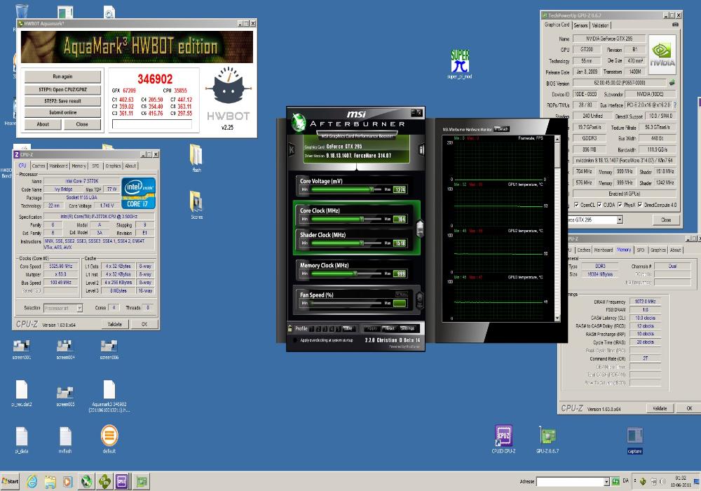Click STEP2: Save result button
The image size is (701, 491).
click(62, 101)
